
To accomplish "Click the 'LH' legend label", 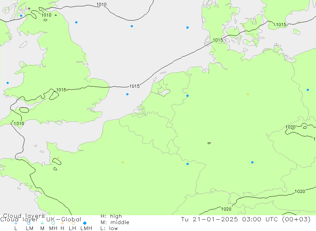I will click(72, 228).
